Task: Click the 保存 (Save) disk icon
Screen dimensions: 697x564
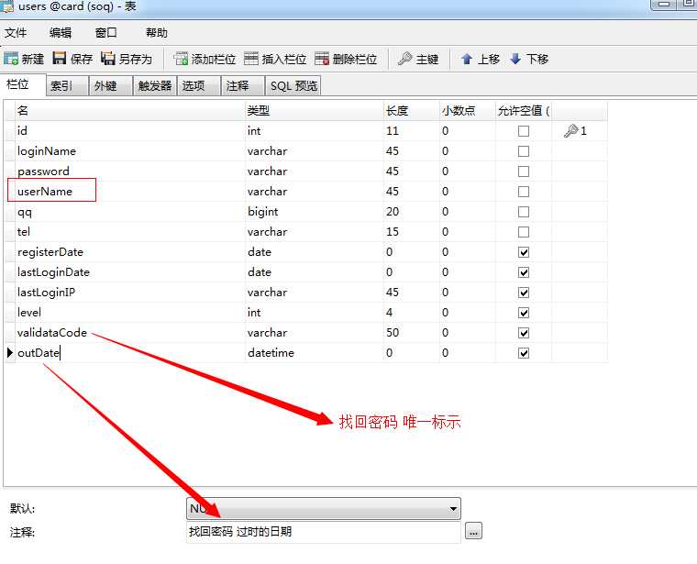Action: click(59, 58)
